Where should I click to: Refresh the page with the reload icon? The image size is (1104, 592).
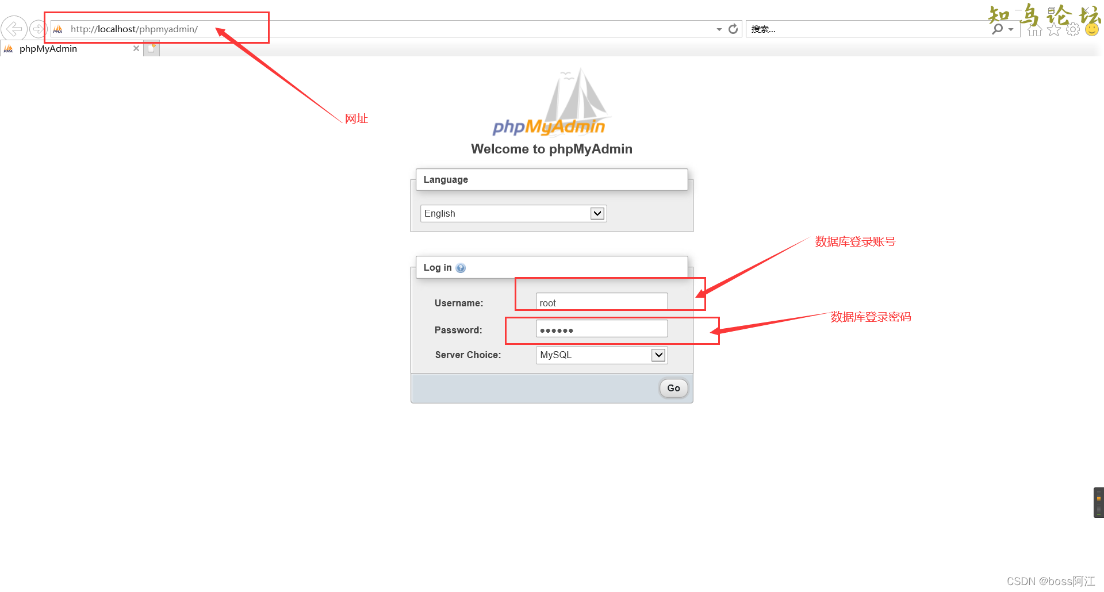coord(733,29)
